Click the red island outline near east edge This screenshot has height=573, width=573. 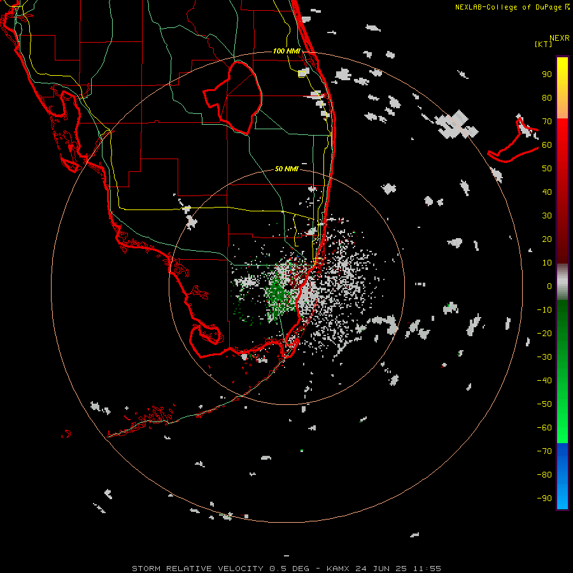click(x=513, y=141)
